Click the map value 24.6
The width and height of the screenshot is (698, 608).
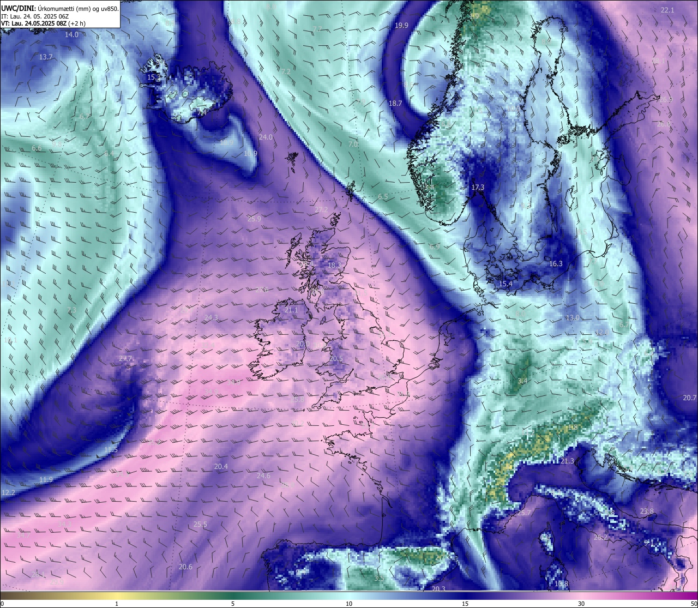(x=263, y=475)
